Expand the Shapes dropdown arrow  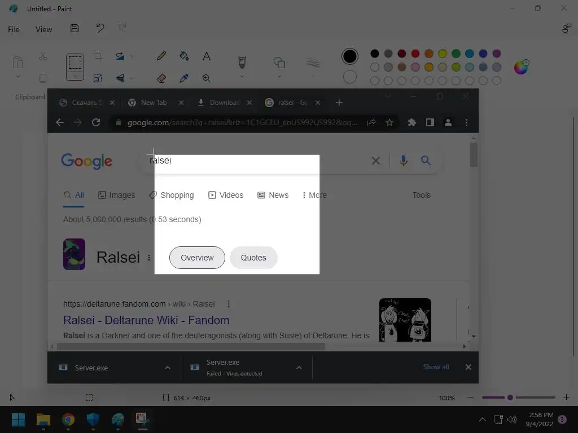coord(279,76)
